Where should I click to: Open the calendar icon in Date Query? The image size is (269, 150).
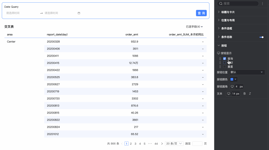coord(79,13)
